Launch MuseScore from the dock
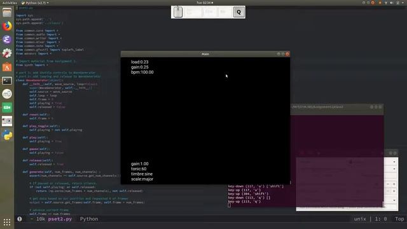This screenshot has width=407, height=229. [x=7, y=94]
